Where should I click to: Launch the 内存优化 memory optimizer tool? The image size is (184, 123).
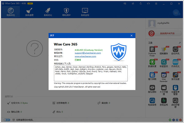175,63
